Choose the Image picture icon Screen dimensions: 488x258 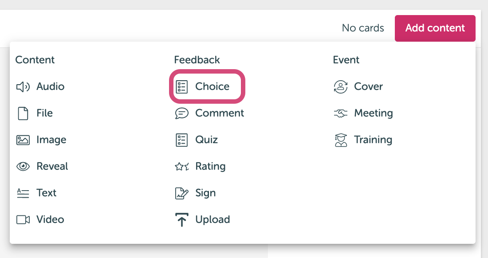(23, 140)
